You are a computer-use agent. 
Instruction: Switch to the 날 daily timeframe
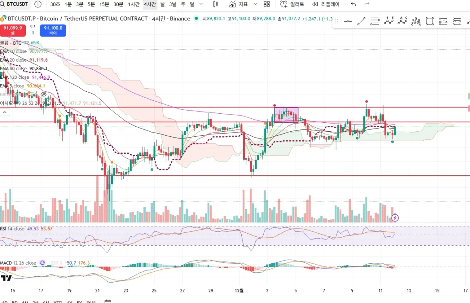[x=163, y=4]
